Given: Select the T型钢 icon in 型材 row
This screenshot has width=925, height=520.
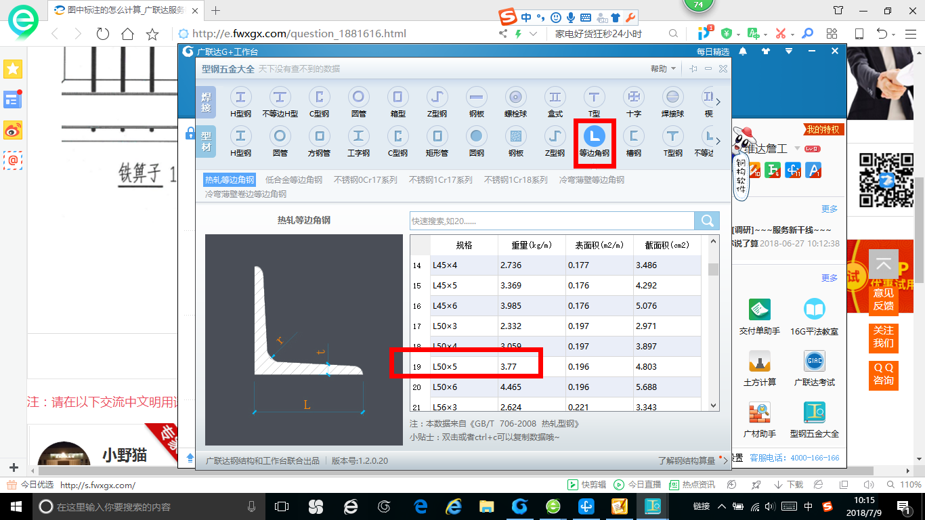Looking at the screenshot, I should [672, 136].
